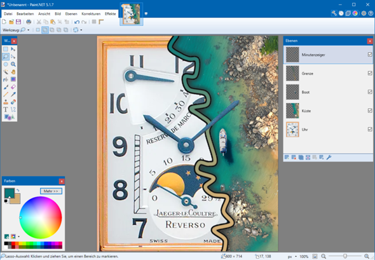Merge layer down in Ebenen panel
The width and height of the screenshot is (375, 260).
coord(308,157)
